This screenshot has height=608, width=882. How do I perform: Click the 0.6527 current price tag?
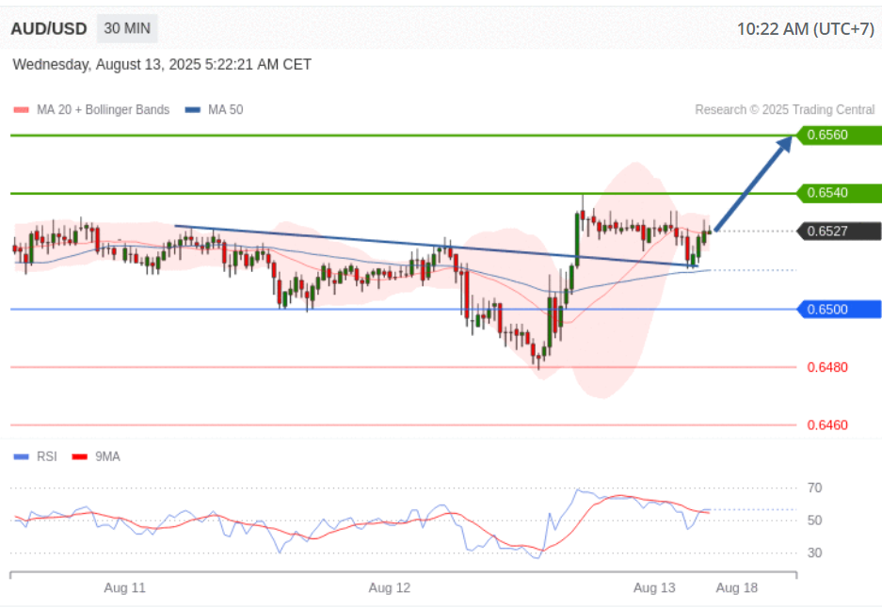coord(839,232)
